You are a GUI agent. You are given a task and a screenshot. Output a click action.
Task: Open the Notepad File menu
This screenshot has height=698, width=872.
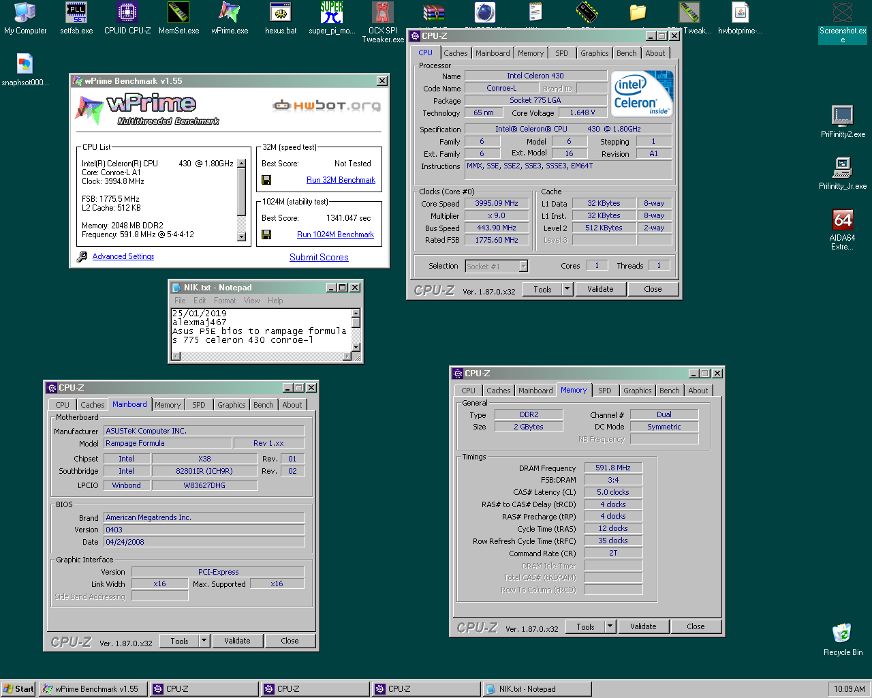pos(180,301)
